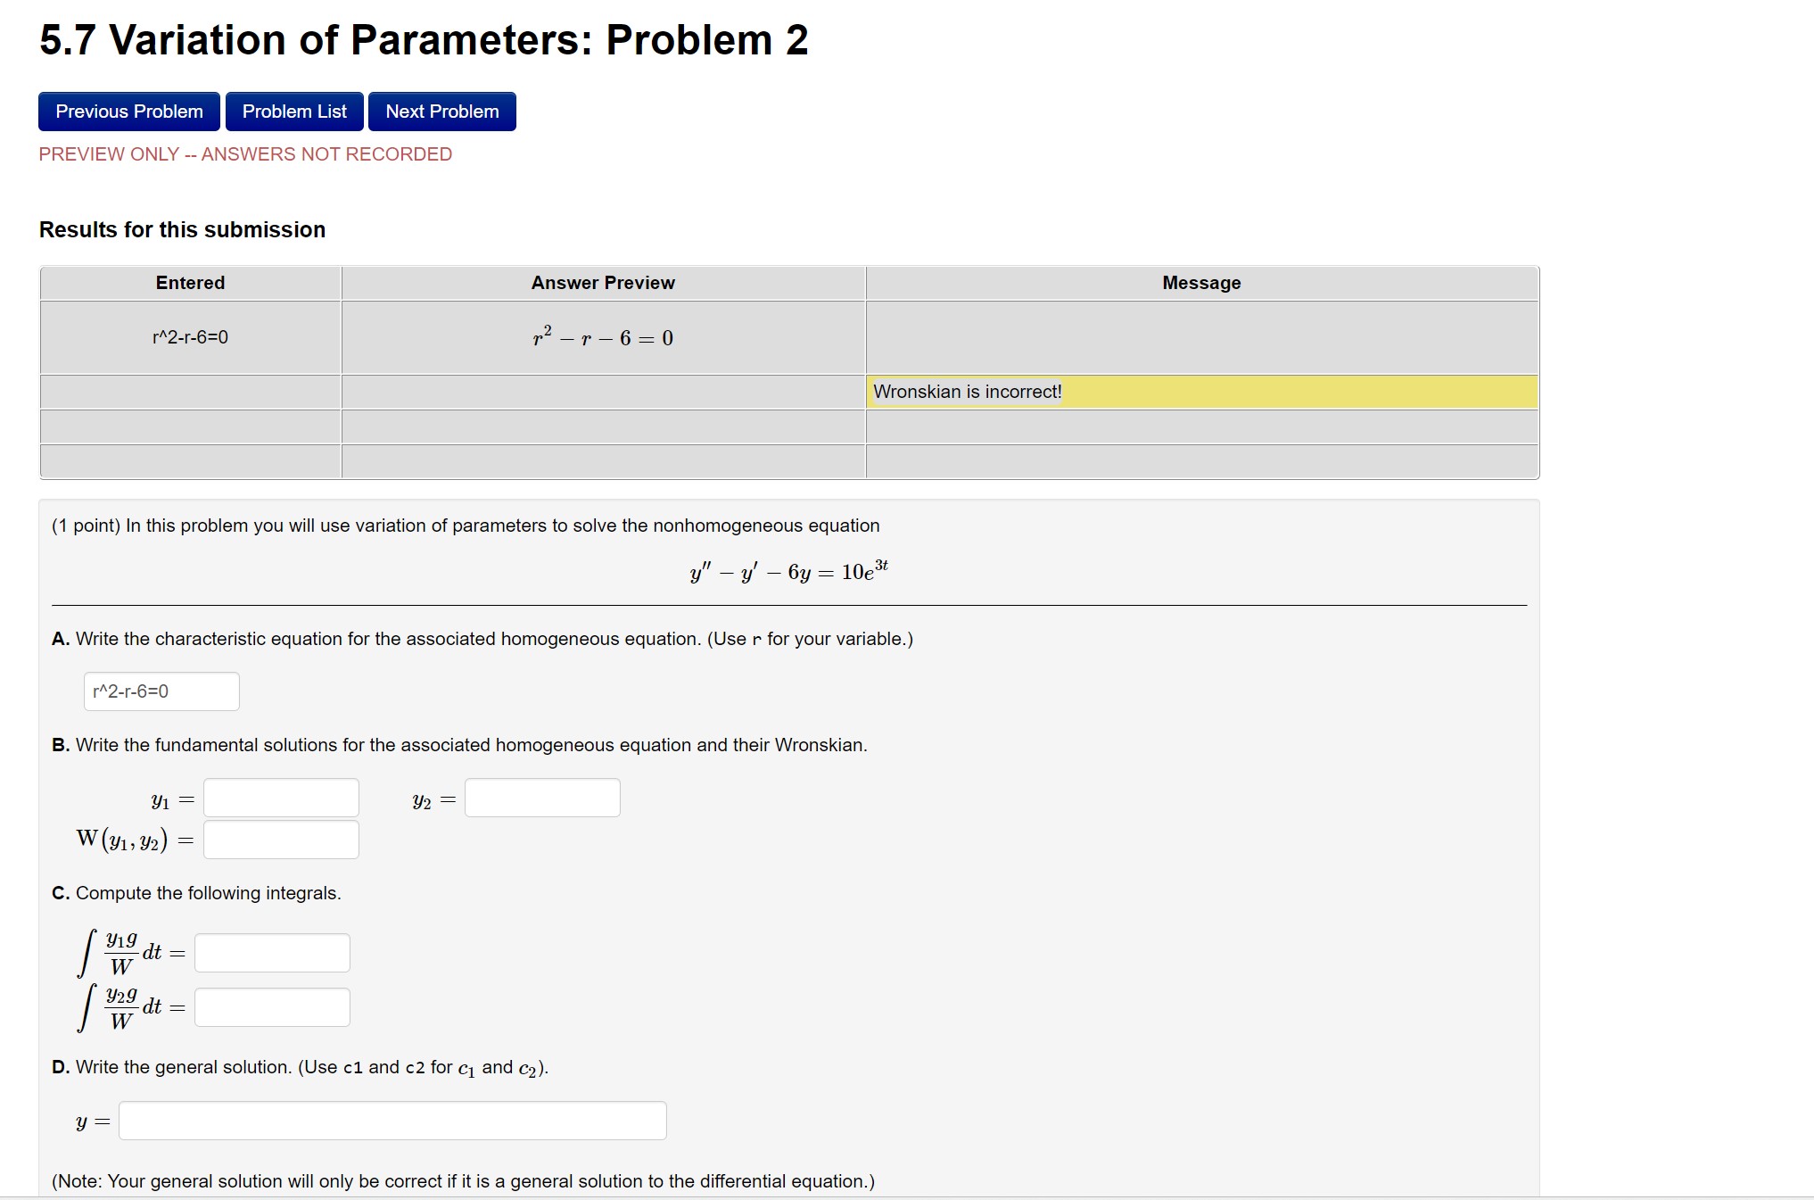Select the Answer Preview column header
The height and width of the screenshot is (1200, 1814).
(603, 283)
